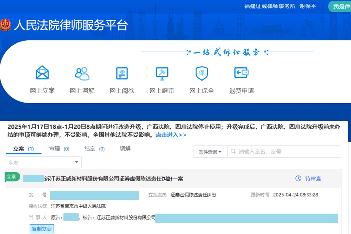Image resolution: width=351 pixels, height=234 pixels.
Task: Click the update time 2025-04-24 08:33:28
Action: pos(295,195)
